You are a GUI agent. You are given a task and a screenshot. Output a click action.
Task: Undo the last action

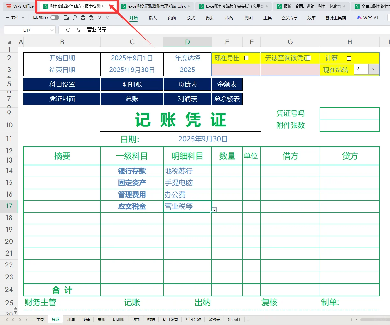[99, 18]
